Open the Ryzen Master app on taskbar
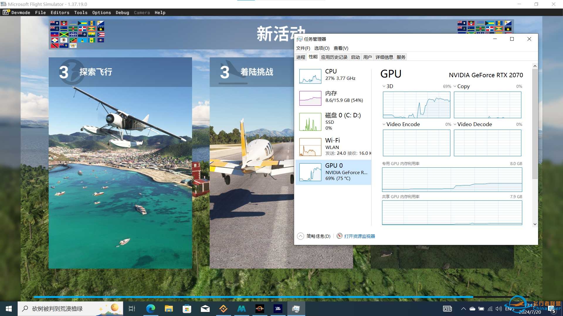The image size is (563, 316). [x=260, y=309]
